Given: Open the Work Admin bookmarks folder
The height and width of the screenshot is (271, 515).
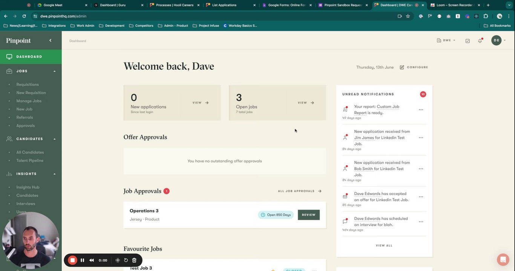Looking at the screenshot, I should pos(82,26).
